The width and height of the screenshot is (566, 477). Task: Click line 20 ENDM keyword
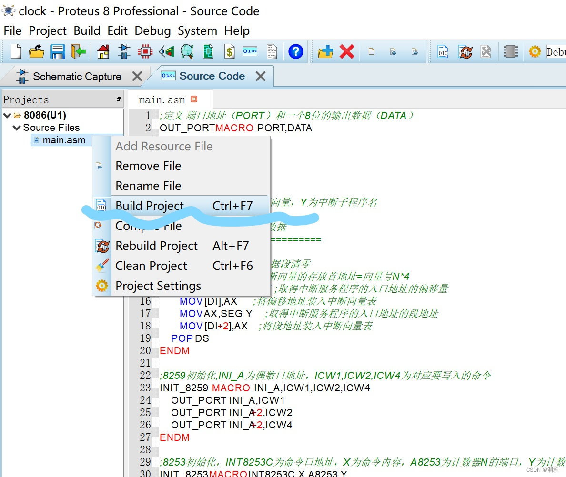click(175, 350)
